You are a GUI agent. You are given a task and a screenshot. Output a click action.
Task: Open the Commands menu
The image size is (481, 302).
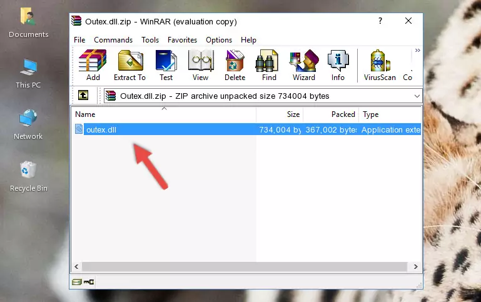(x=113, y=40)
